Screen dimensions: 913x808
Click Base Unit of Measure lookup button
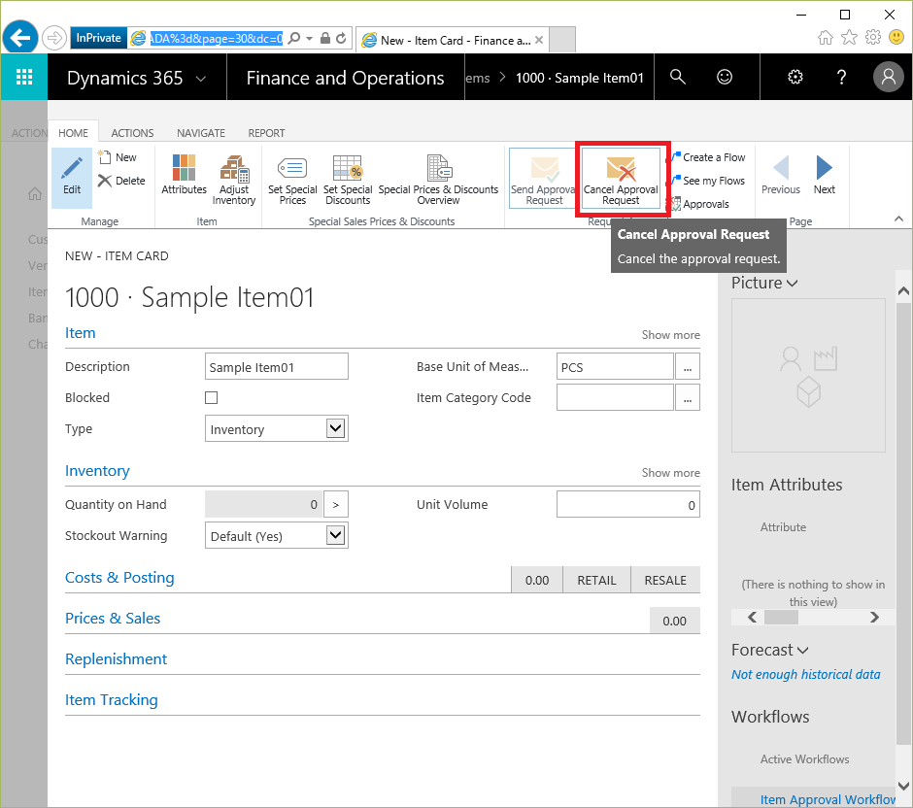[x=688, y=367]
